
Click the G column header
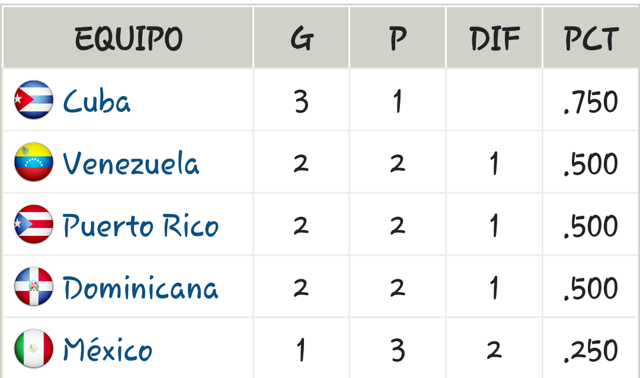[301, 37]
